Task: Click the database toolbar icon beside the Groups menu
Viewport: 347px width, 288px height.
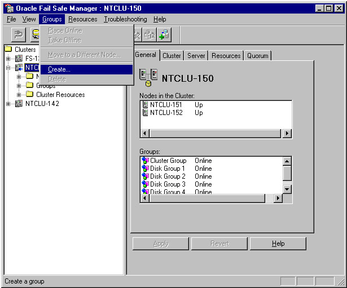Action: [35, 35]
